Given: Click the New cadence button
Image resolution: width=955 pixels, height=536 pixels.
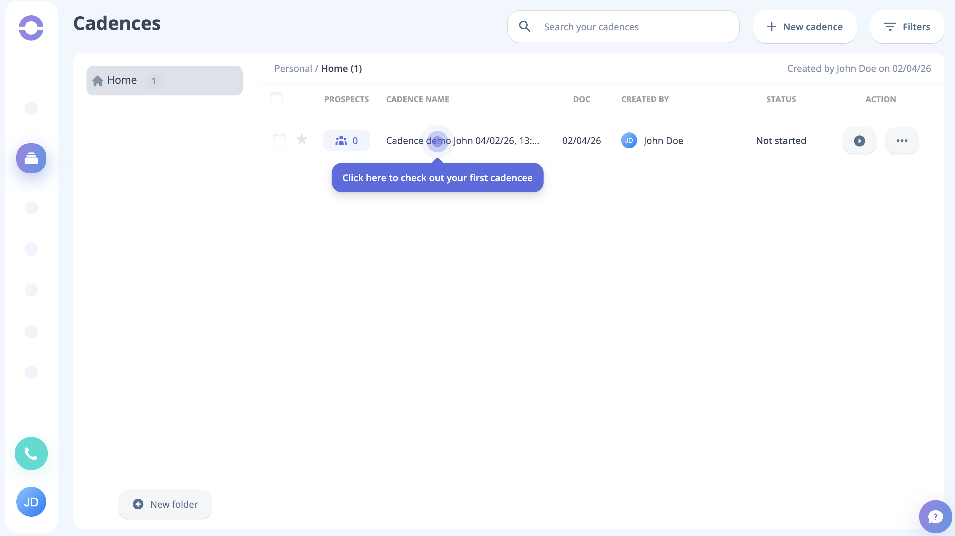Looking at the screenshot, I should coord(804,27).
